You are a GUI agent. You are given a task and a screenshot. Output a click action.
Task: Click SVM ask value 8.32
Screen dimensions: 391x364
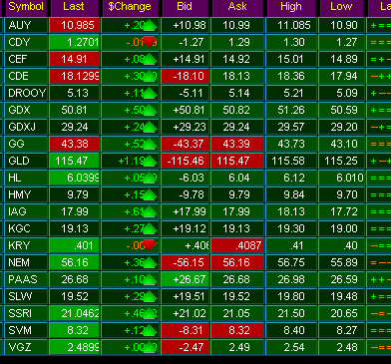point(237,330)
